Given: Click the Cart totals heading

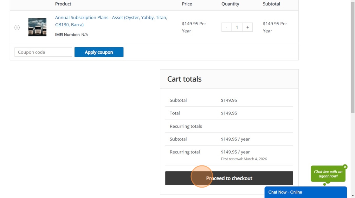Looking at the screenshot, I should [184, 79].
